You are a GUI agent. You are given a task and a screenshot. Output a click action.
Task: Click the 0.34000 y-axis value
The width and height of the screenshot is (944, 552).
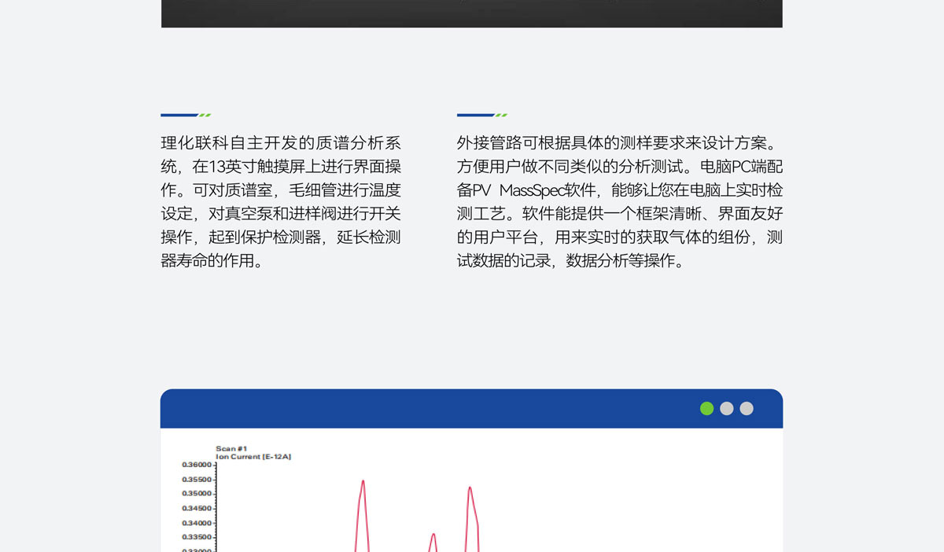pos(197,523)
